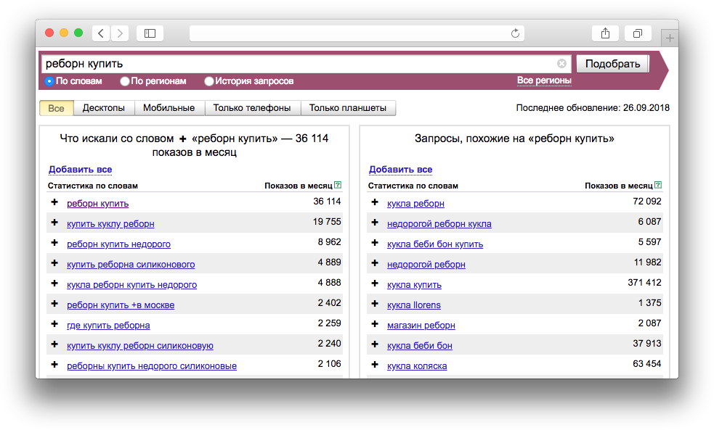Click the clear search field X icon
Screen dimensions: 714x430
[x=561, y=64]
